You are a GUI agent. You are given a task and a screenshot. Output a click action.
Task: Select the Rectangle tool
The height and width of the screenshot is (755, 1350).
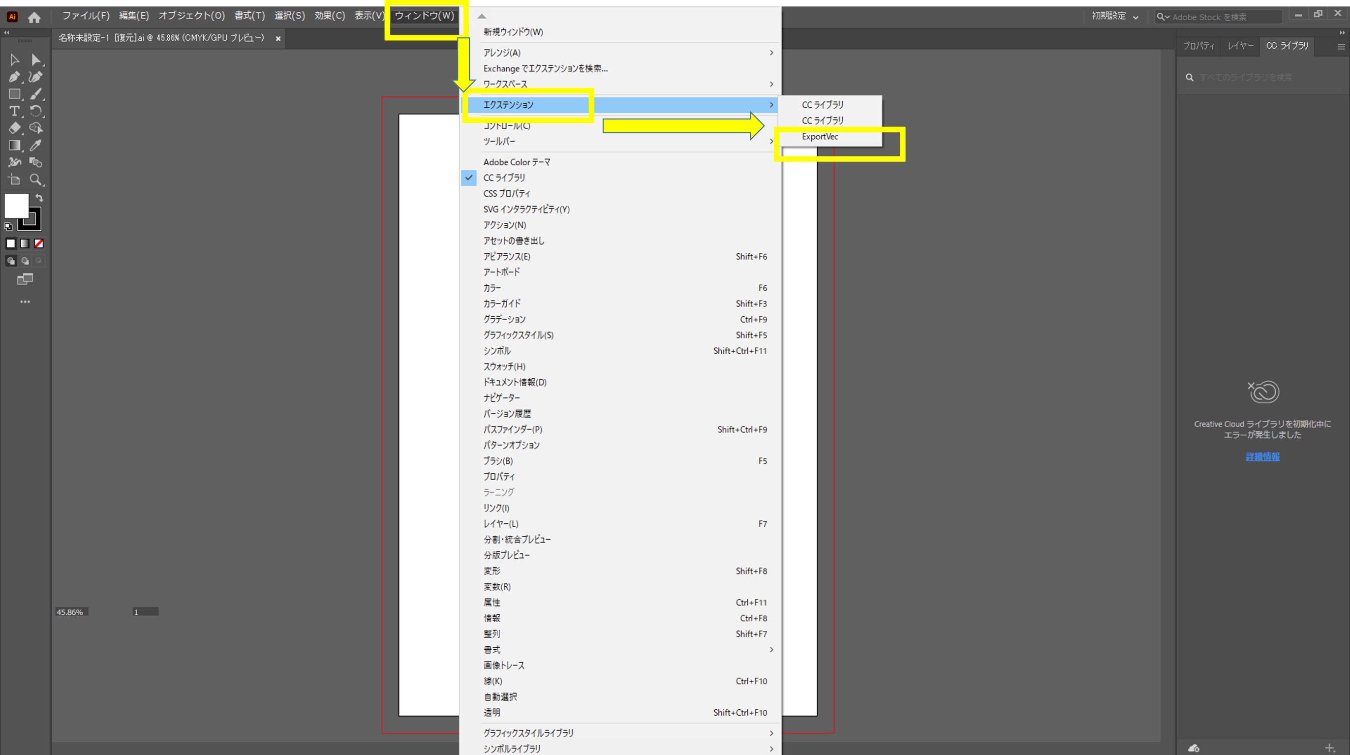[15, 94]
